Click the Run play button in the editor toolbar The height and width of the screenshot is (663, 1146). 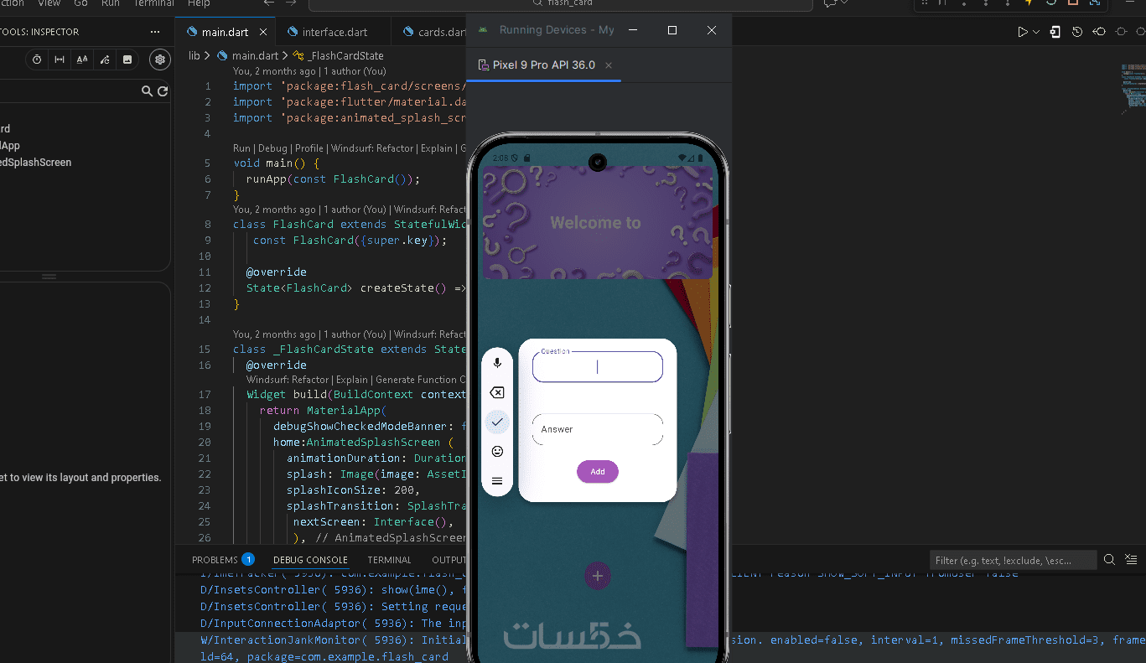point(1023,32)
